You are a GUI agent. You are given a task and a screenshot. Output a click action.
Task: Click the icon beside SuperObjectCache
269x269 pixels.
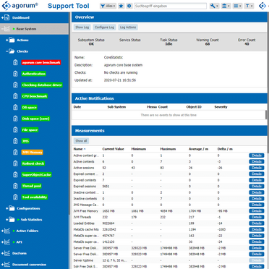15,175
